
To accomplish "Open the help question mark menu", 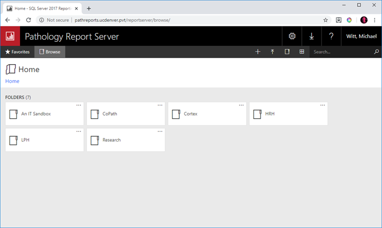I will pos(331,36).
